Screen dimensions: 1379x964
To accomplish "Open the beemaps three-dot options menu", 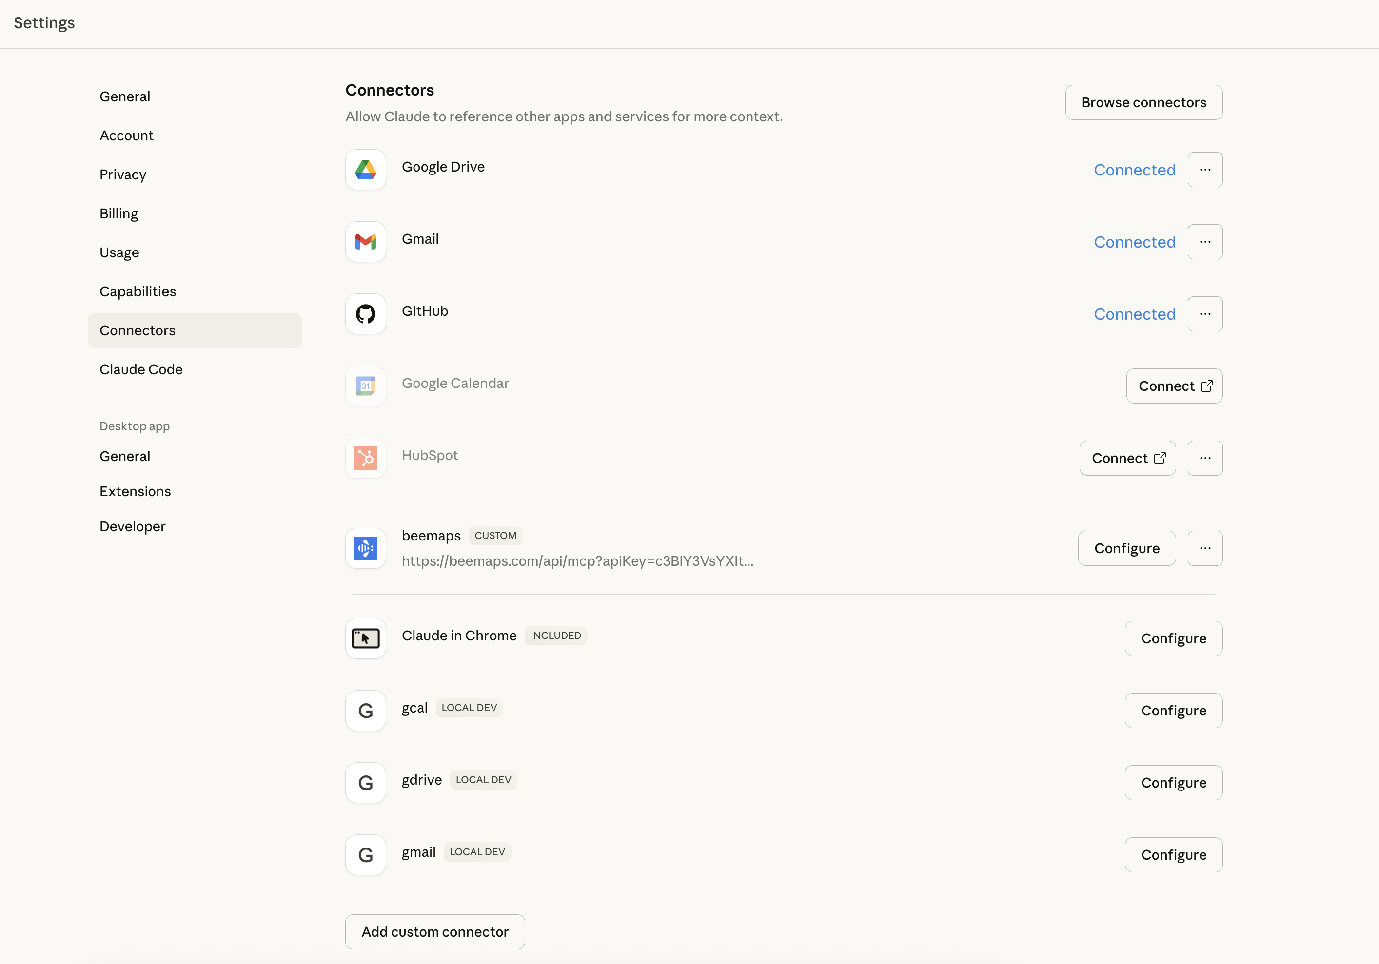I will (1205, 548).
